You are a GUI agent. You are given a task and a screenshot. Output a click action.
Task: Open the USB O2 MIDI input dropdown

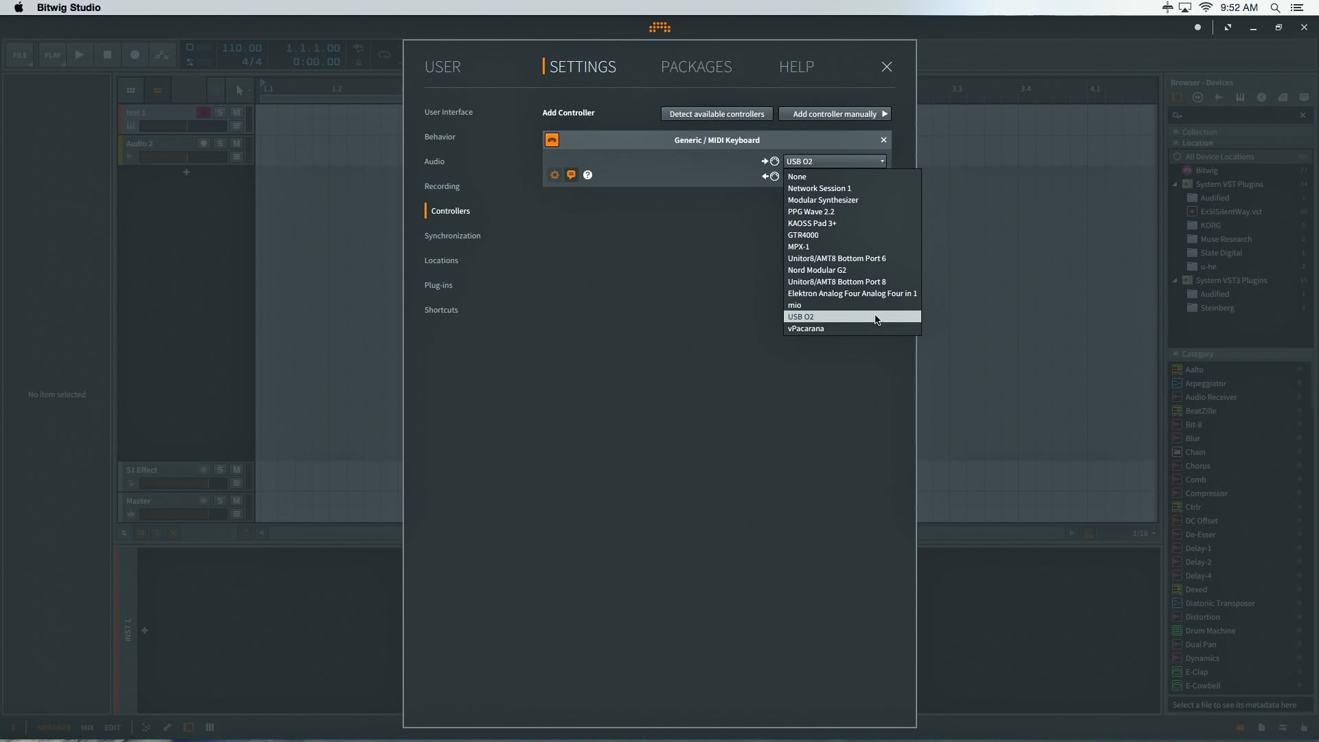coord(835,161)
